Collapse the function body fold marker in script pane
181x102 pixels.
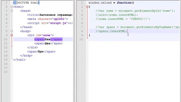coord(87,7)
